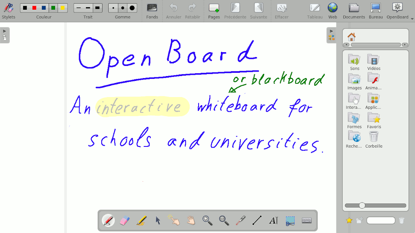Select the red pen color
The height and width of the screenshot is (233, 415).
pos(34,8)
